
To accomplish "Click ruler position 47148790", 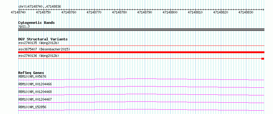I will tap(145, 12).
